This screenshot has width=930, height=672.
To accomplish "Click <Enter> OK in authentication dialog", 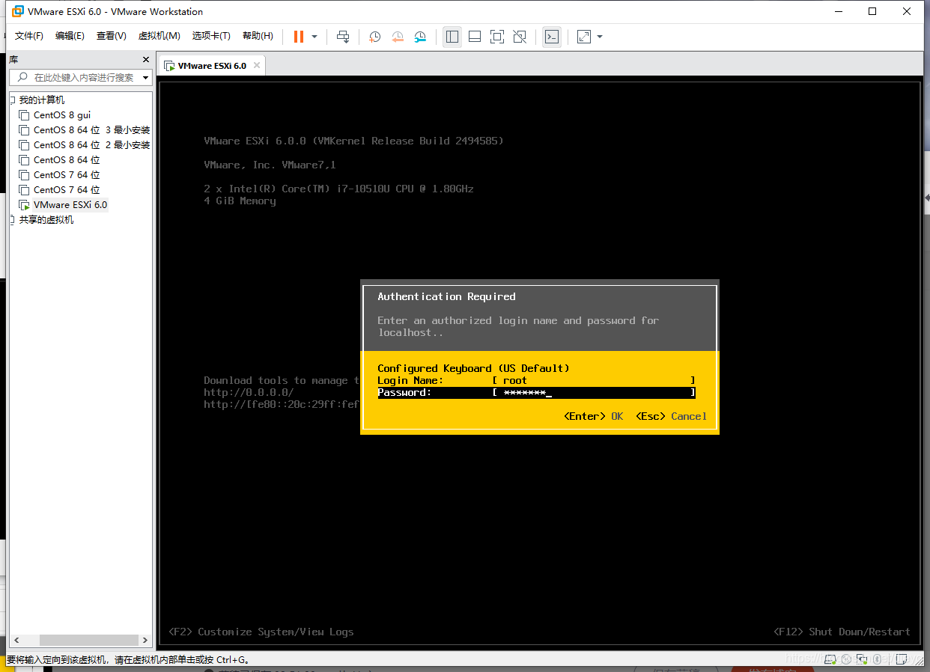I will (x=593, y=416).
